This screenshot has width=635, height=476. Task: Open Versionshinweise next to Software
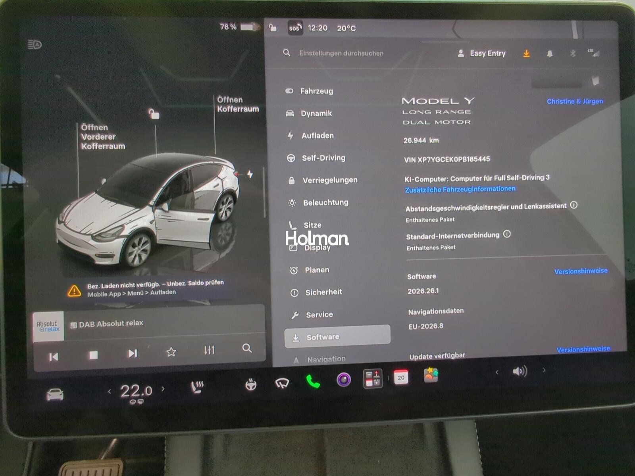(581, 271)
